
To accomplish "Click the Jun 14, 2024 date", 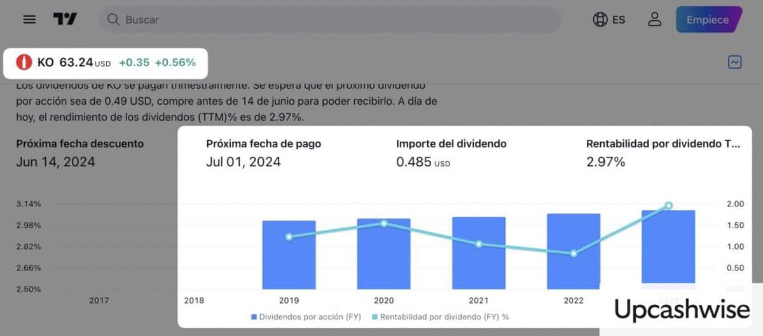I will coord(55,162).
